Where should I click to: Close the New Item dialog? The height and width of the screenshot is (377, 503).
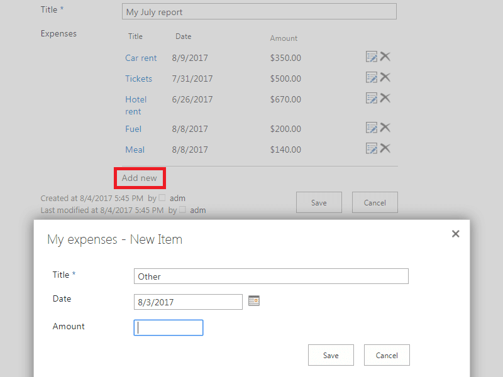456,234
